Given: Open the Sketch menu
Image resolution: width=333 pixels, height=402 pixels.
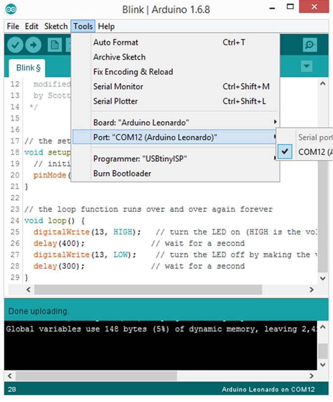Looking at the screenshot, I should coord(56,27).
